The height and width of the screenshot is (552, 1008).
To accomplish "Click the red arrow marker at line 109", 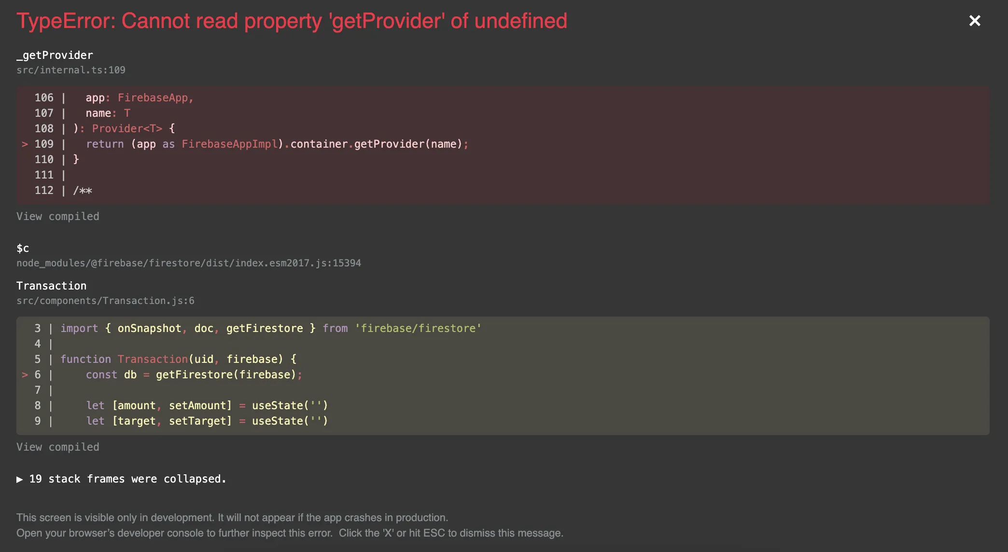I will (25, 144).
